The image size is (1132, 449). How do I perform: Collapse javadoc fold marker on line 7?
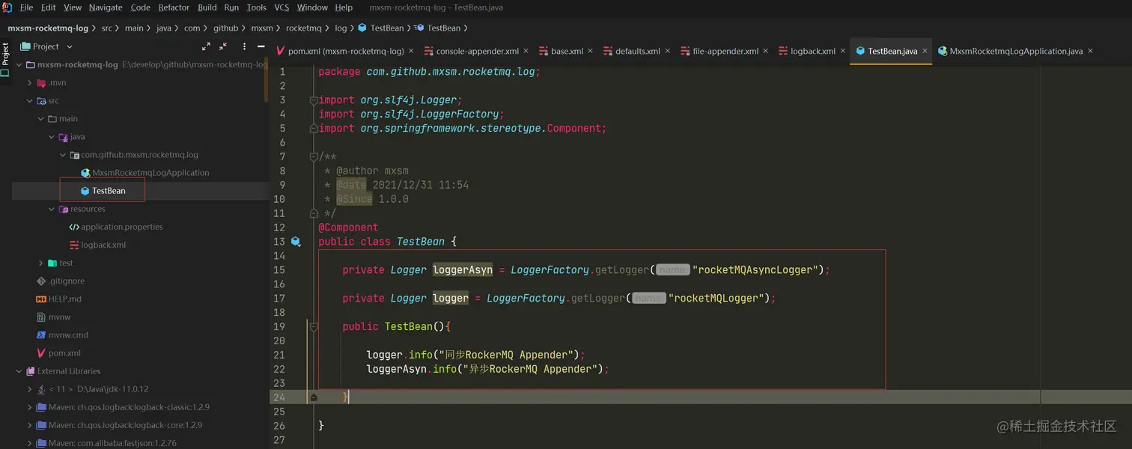point(314,156)
